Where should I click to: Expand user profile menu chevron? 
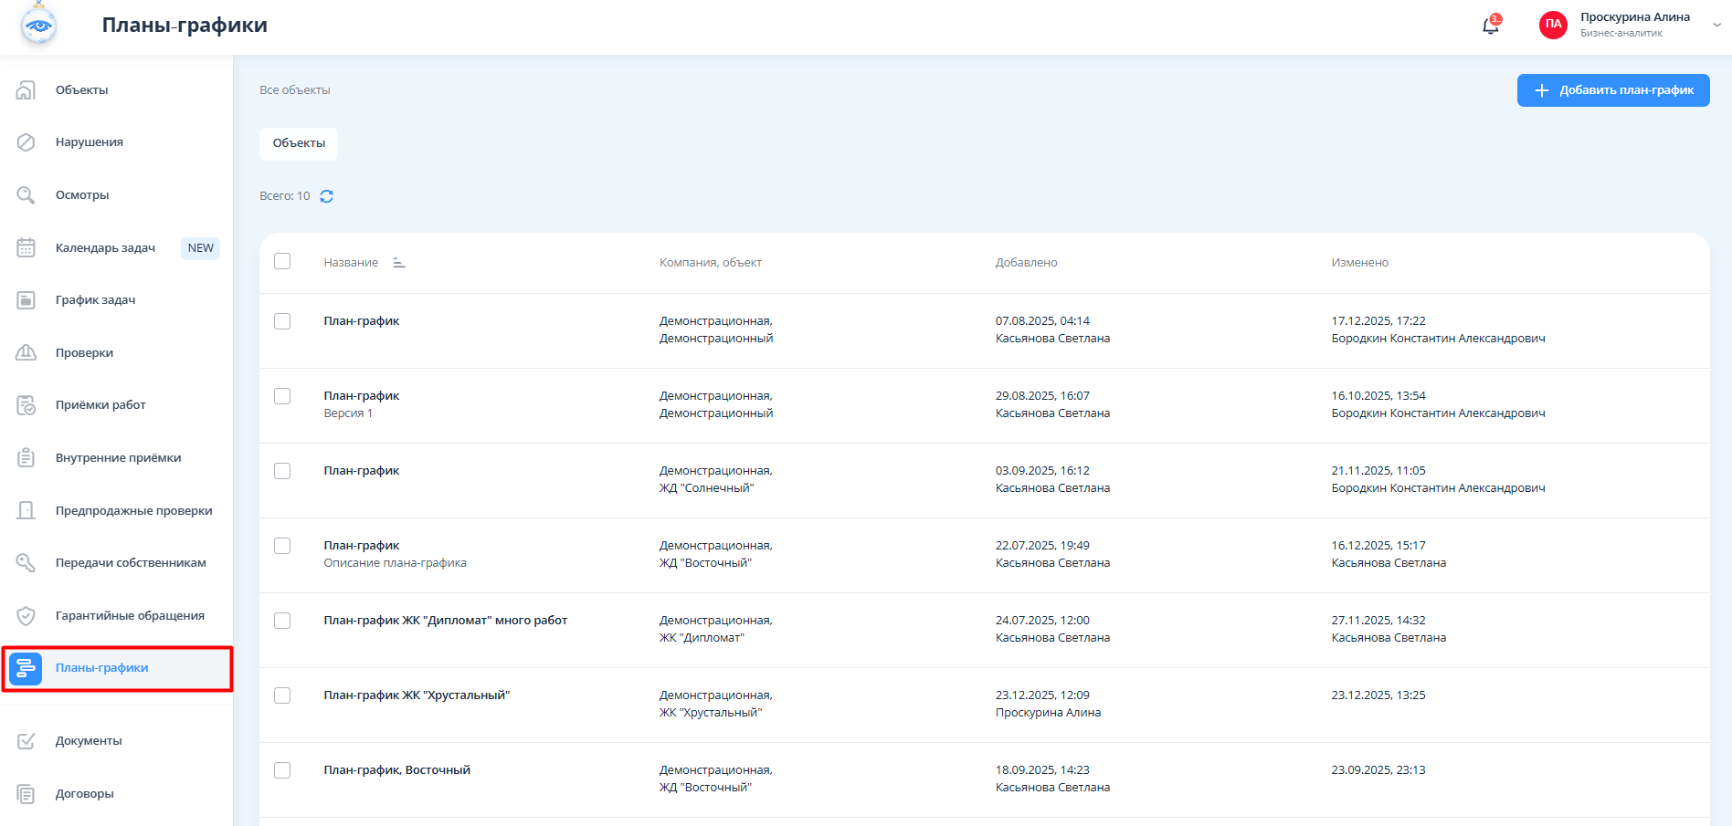pyautogui.click(x=1716, y=26)
